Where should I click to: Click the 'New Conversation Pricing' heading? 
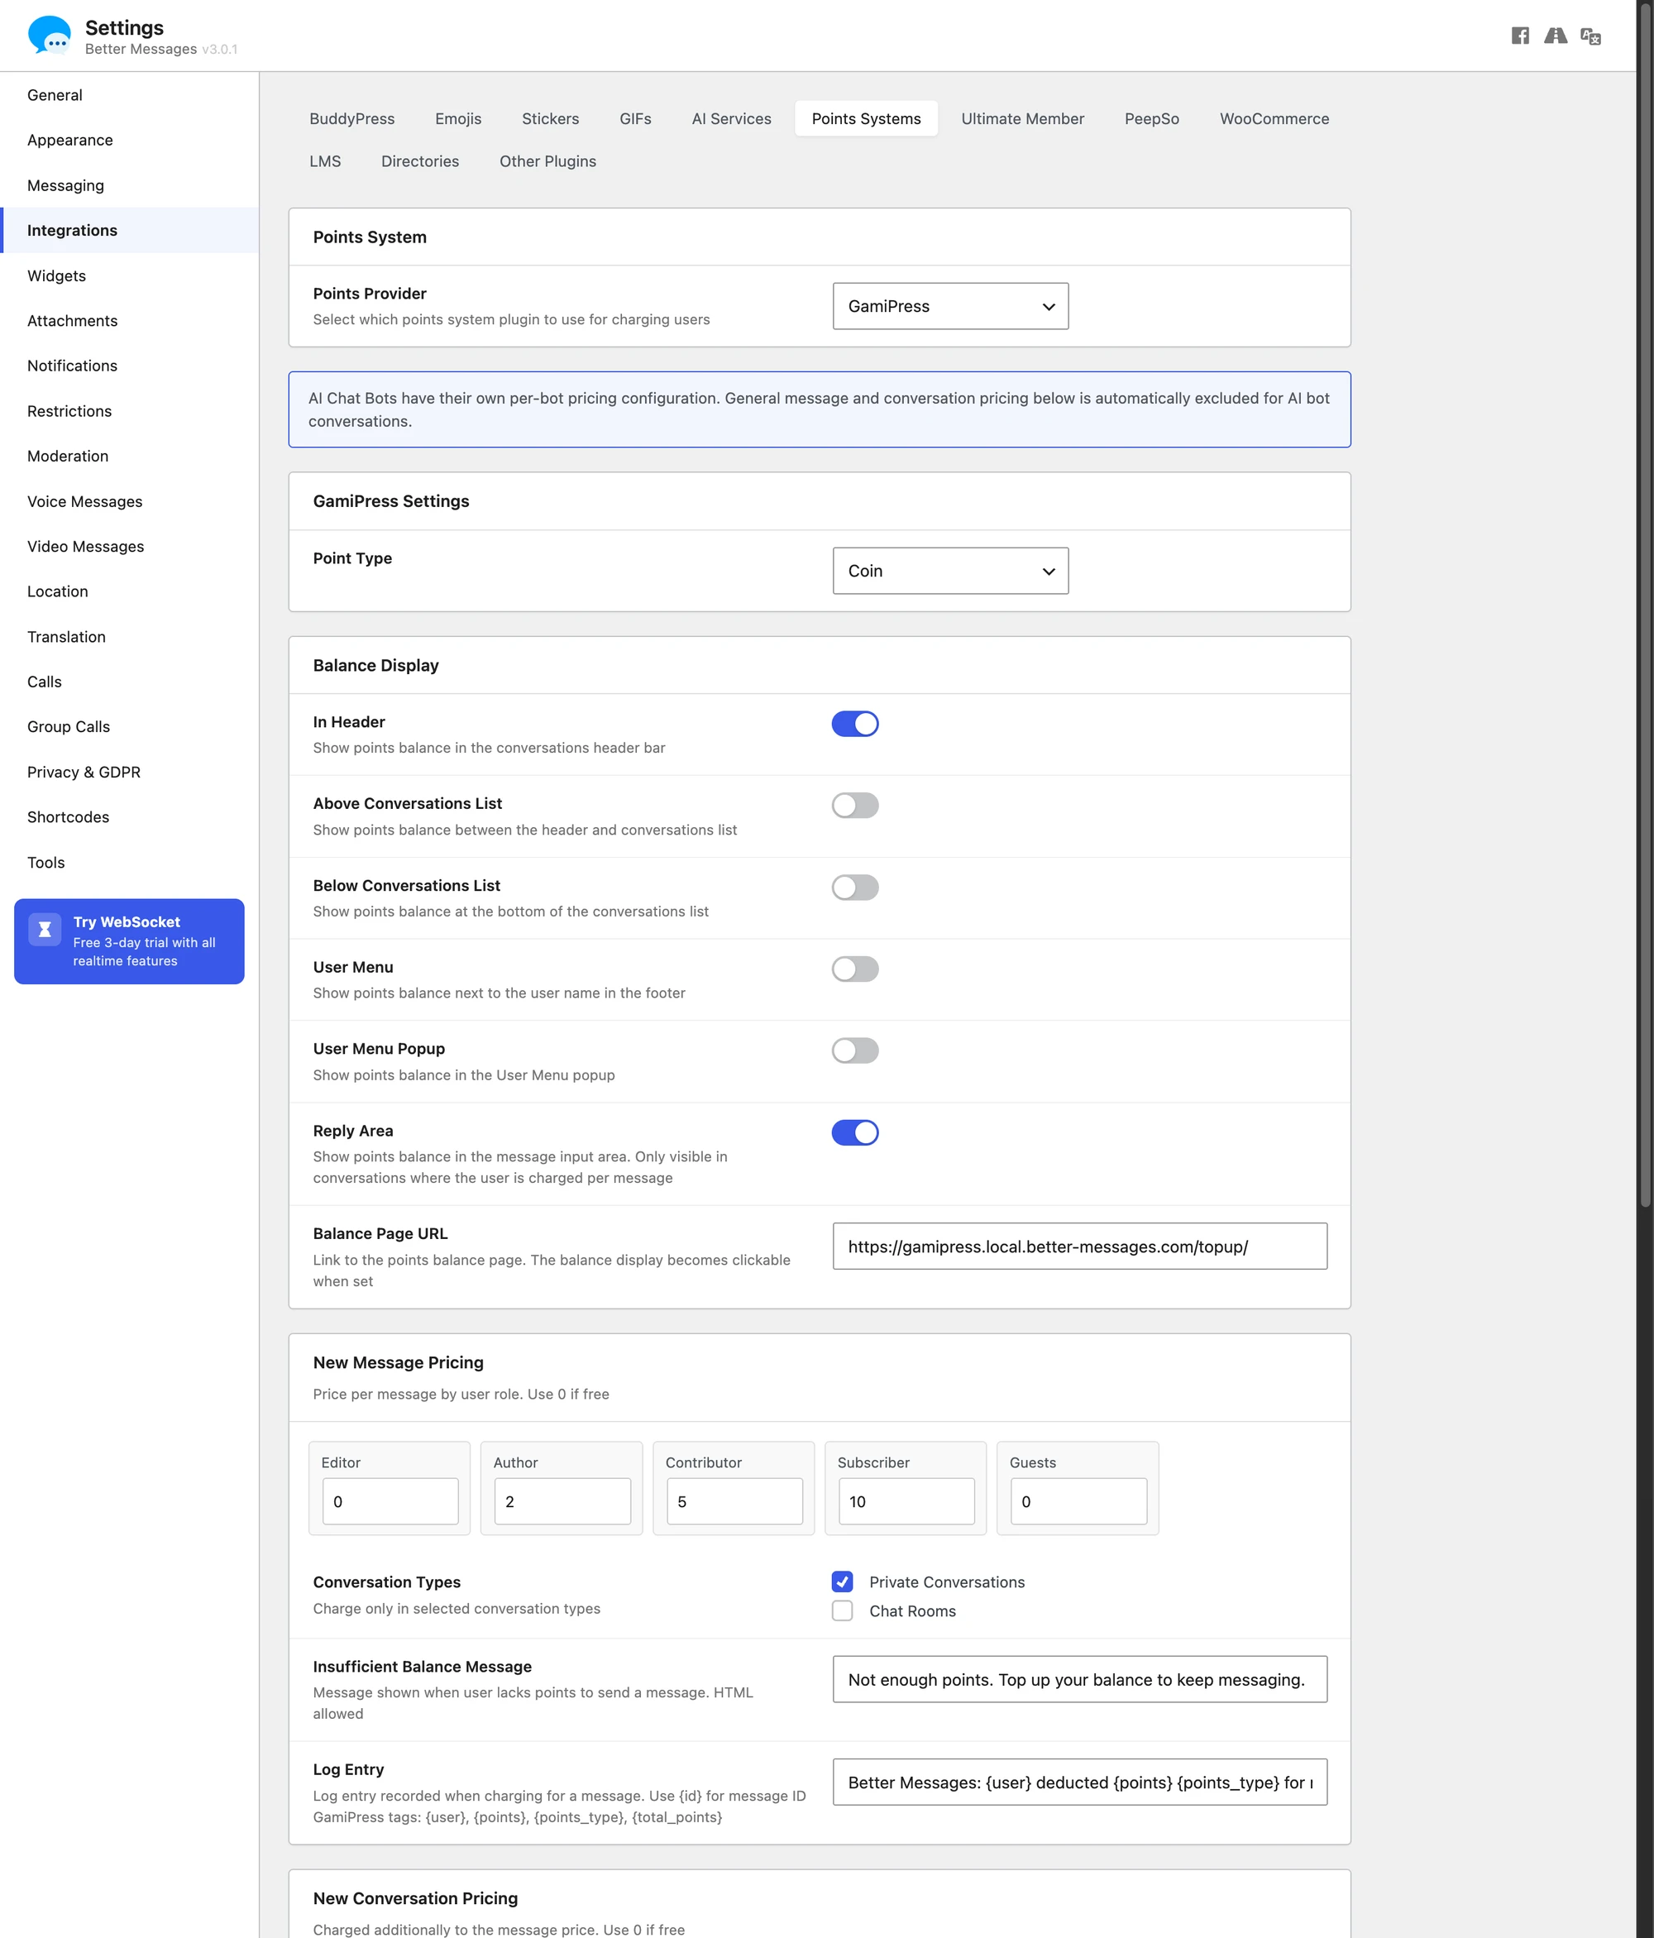coord(415,1897)
